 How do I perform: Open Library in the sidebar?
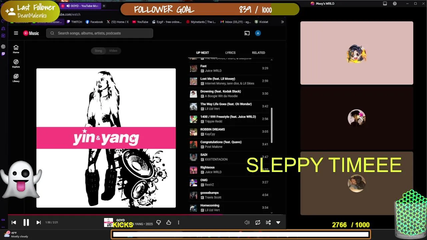(x=16, y=78)
